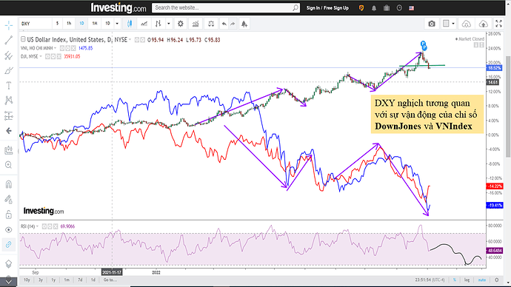
Task: Save chart layout to cloud
Action: click(x=484, y=24)
